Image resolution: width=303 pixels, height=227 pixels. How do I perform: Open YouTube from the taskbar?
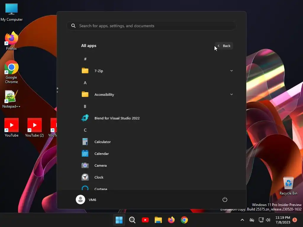(145, 220)
